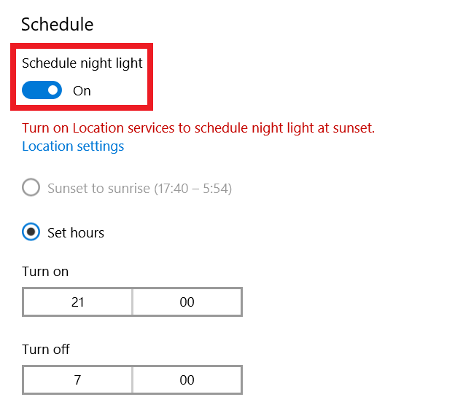Open the Turn off minutes field
This screenshot has width=463, height=405.
point(187,380)
